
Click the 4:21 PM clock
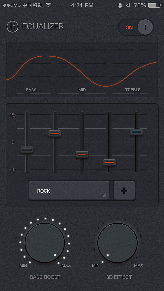pos(82,5)
